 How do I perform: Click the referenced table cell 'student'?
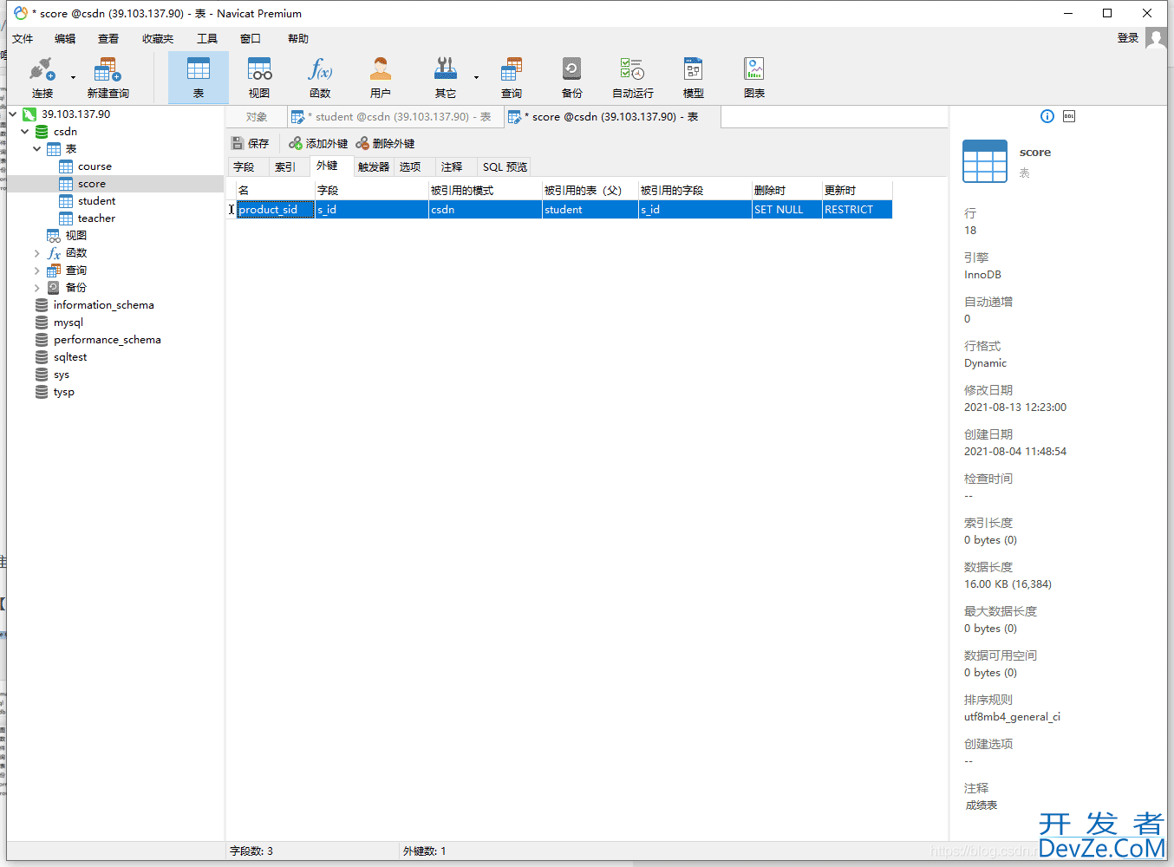590,210
